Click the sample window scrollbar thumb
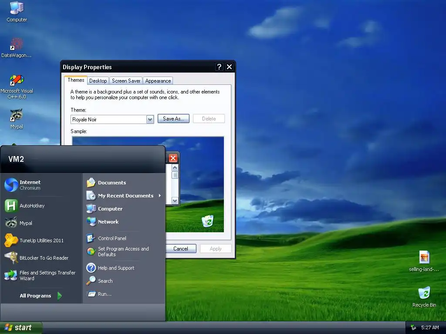 [175, 175]
